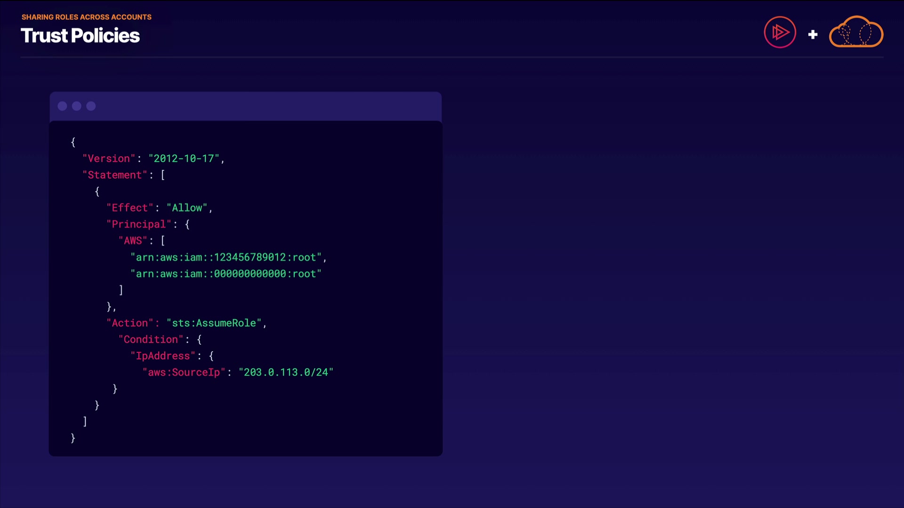Click the Pluralsight play logo icon
Screen dimensions: 904x508
click(780, 32)
